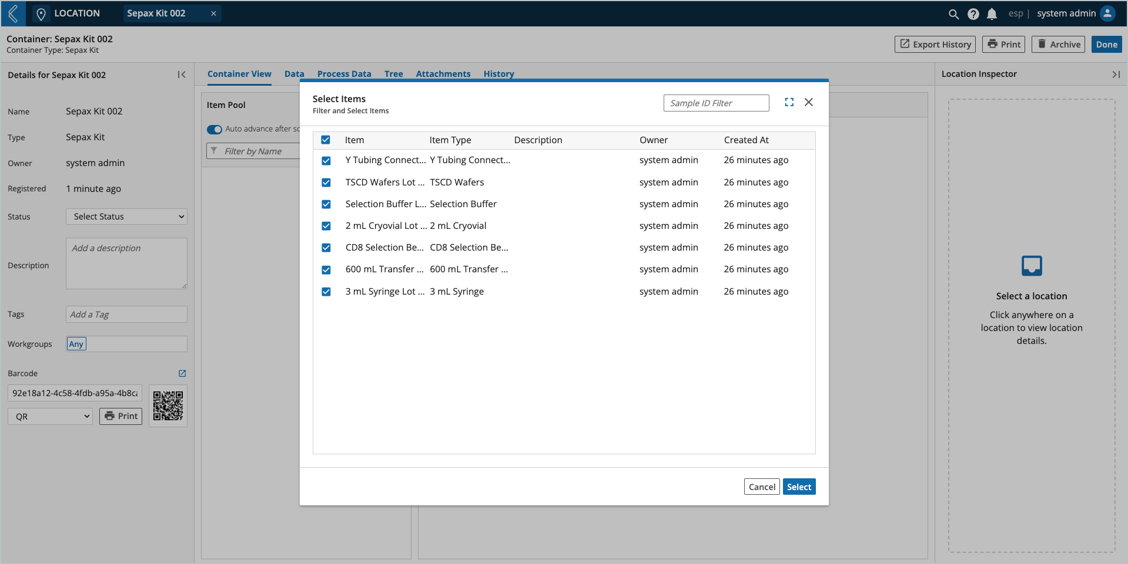The width and height of the screenshot is (1128, 564).
Task: Uncheck the CD8 Selection Beads row
Action: [326, 248]
